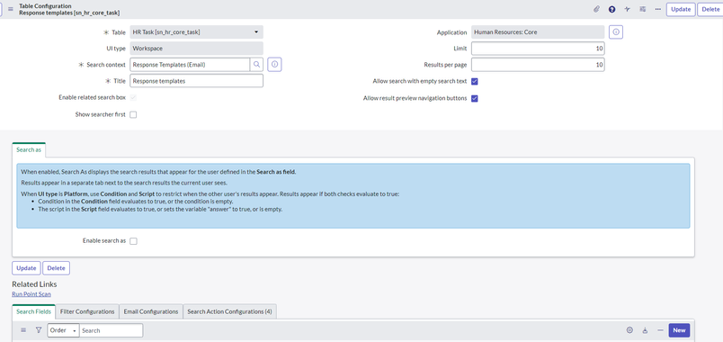Show Application record info icon
The height and width of the screenshot is (342, 723).
pos(616,31)
